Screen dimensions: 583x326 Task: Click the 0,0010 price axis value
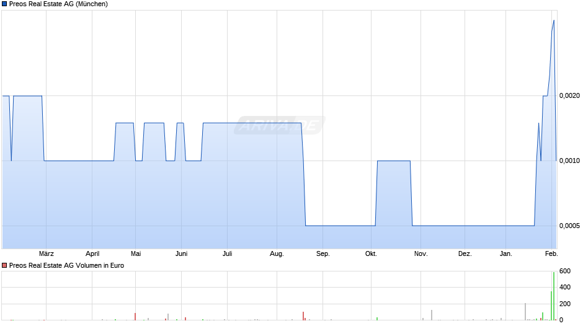click(569, 161)
